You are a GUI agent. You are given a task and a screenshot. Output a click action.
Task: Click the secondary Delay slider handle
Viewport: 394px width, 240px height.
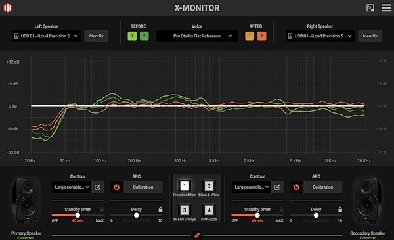click(316, 216)
